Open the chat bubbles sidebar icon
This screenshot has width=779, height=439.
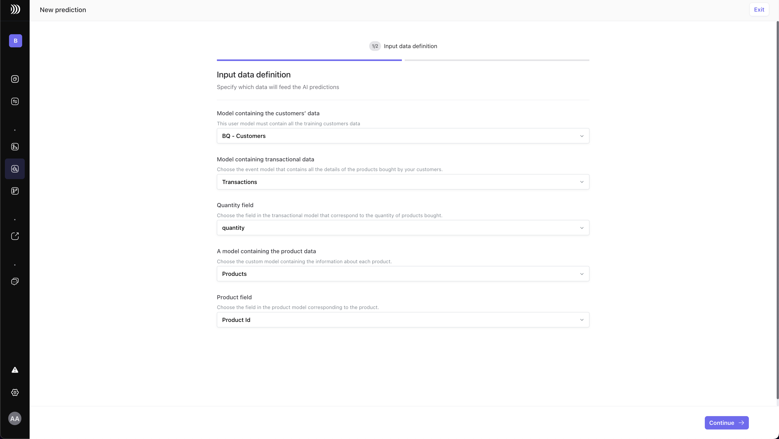point(15,282)
